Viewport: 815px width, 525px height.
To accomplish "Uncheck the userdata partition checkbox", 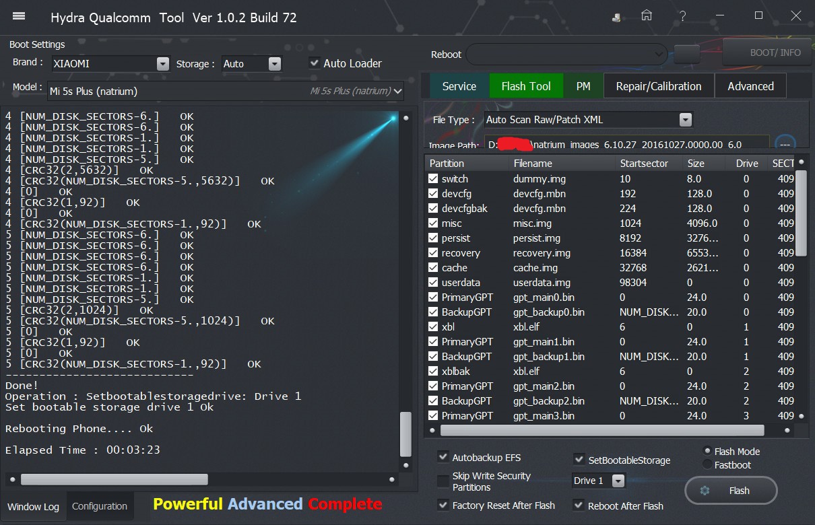I will [x=433, y=282].
